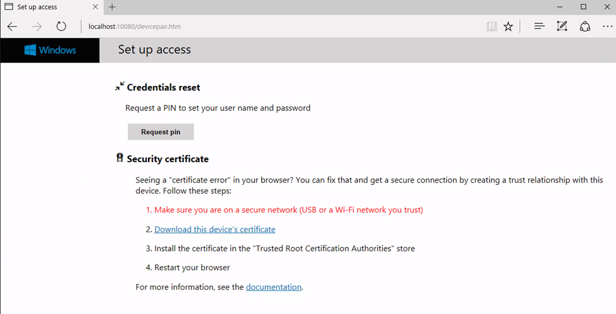
Task: Make a Web Note
Action: [x=562, y=26]
